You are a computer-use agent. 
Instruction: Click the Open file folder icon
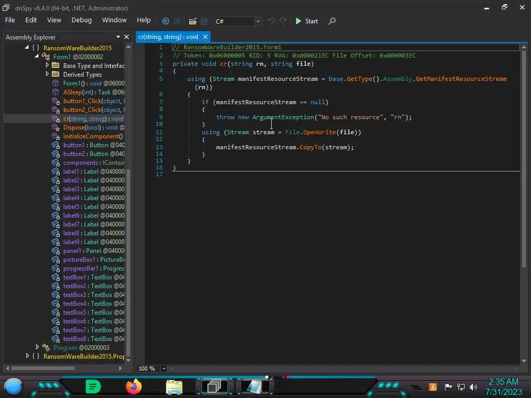click(193, 21)
